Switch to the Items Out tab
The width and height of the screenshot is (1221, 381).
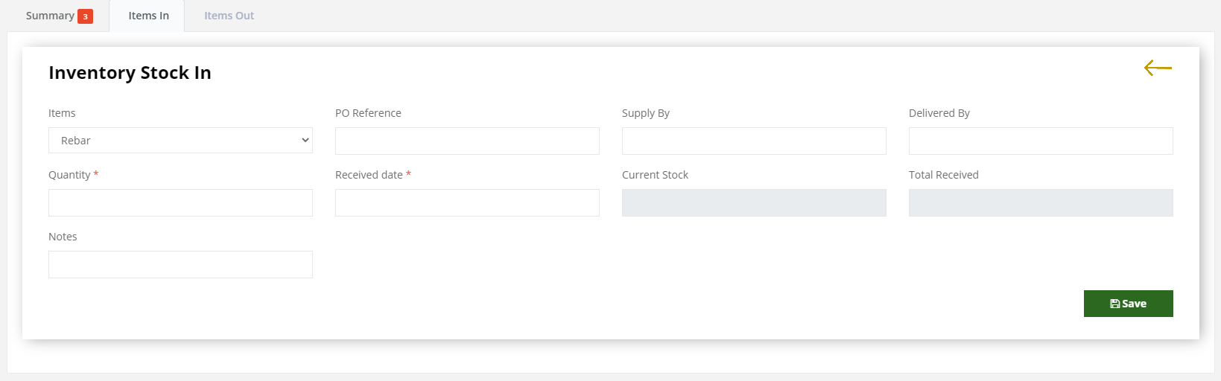click(229, 16)
